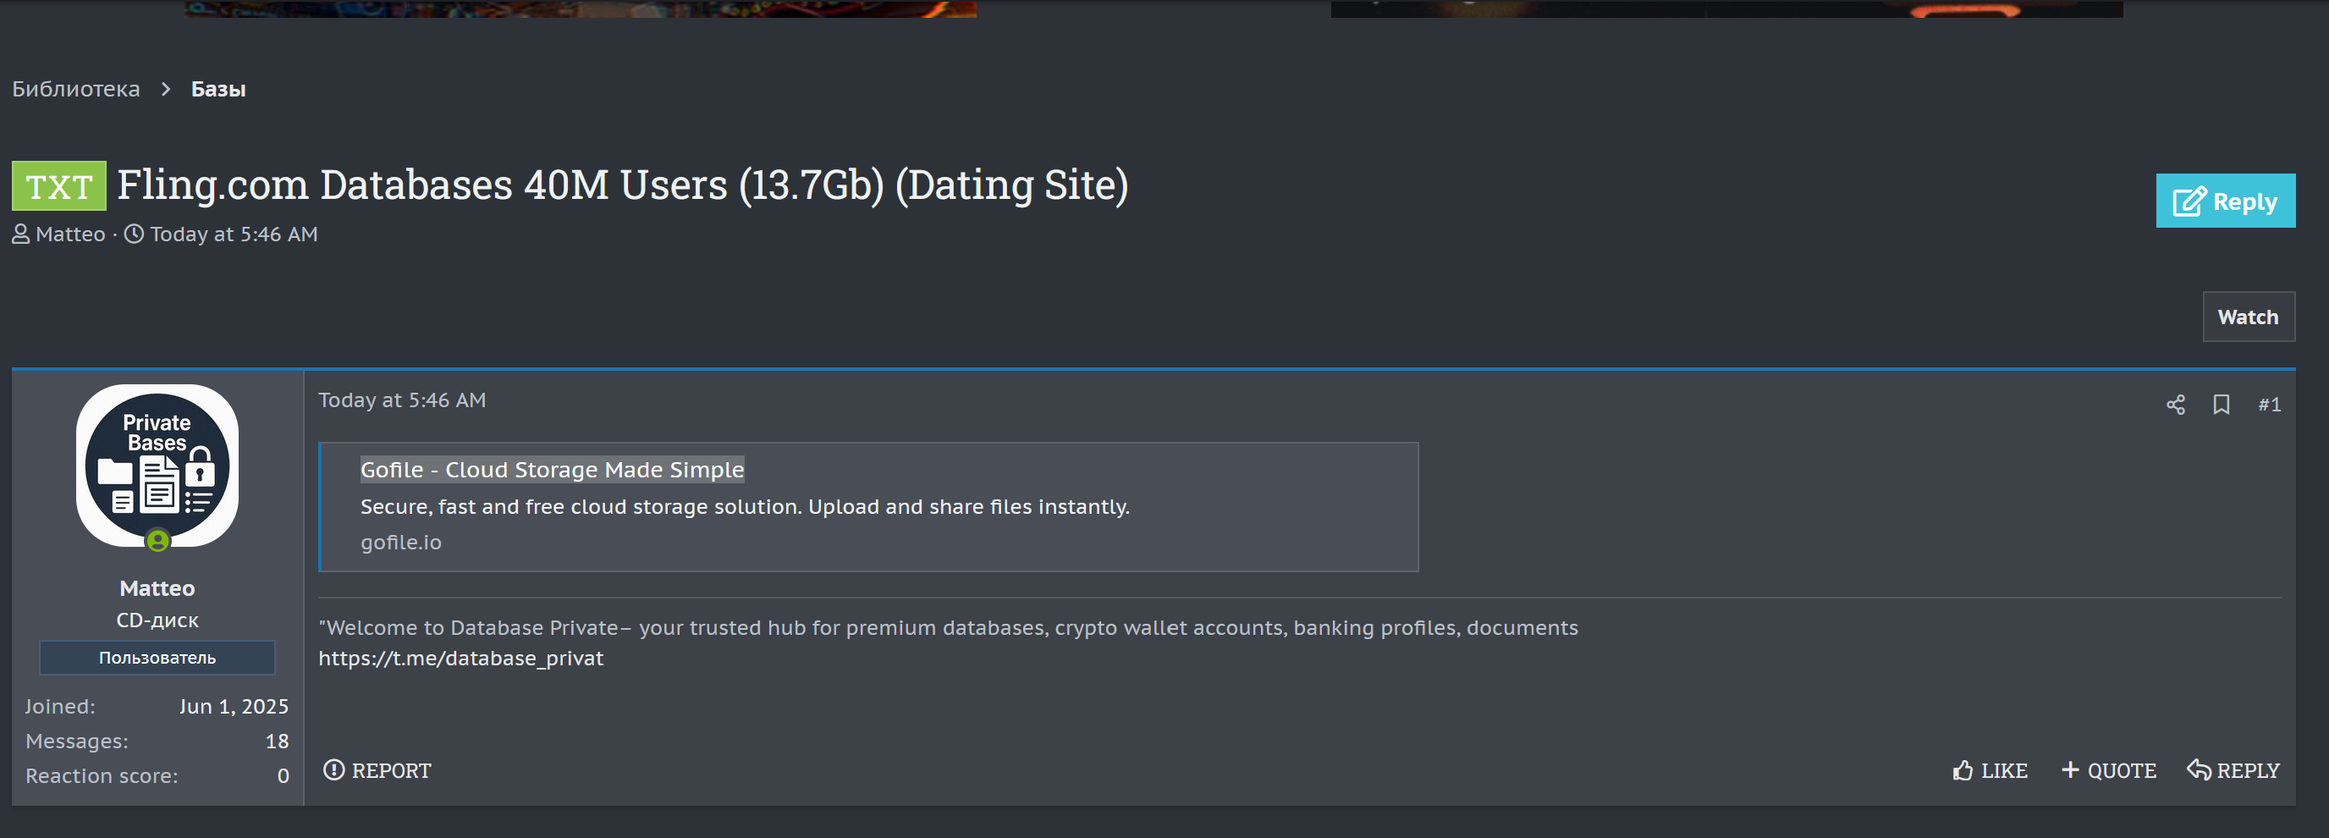This screenshot has height=838, width=2329.
Task: Open thread author Matteo's profile link
Action: click(70, 234)
